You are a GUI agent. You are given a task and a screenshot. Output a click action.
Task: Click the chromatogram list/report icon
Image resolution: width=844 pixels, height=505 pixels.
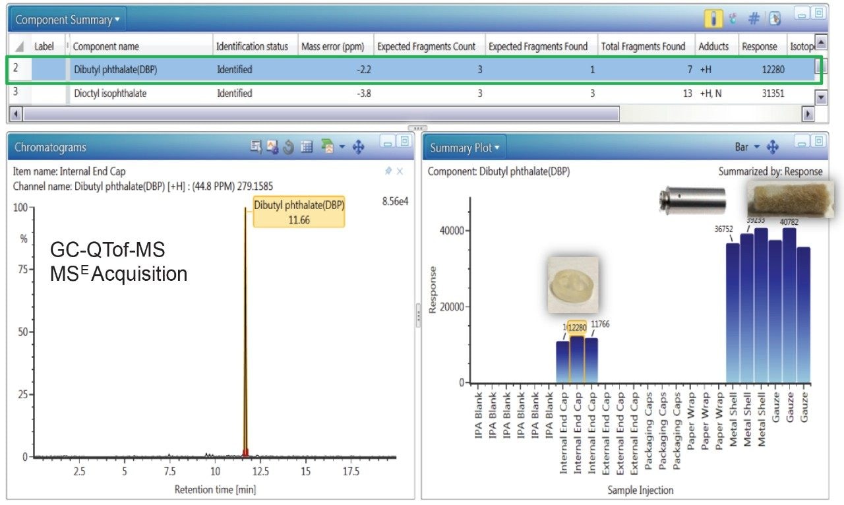(x=256, y=148)
